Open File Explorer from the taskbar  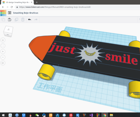[111, 115]
